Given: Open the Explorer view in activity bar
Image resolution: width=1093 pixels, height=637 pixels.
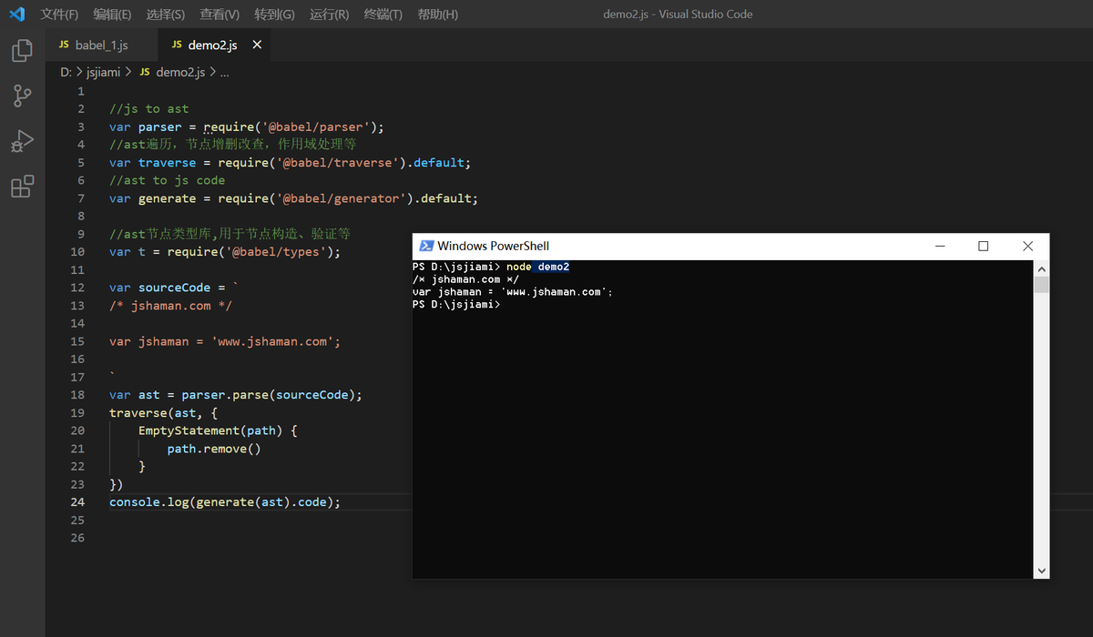Looking at the screenshot, I should coord(22,51).
